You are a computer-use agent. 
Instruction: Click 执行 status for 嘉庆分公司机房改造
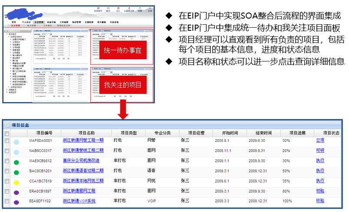point(320,161)
